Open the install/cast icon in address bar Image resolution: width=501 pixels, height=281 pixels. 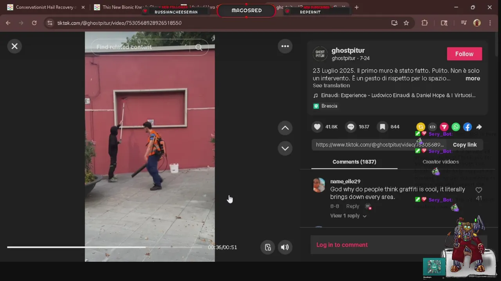395,23
